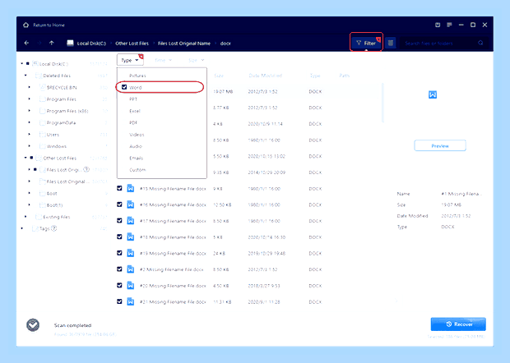The width and height of the screenshot is (510, 363).
Task: Uncheck the #20 Missing Filename File checkbox
Action: coord(119,286)
